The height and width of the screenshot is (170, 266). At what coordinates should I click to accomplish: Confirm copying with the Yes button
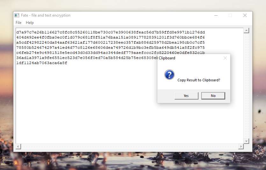pyautogui.click(x=186, y=96)
